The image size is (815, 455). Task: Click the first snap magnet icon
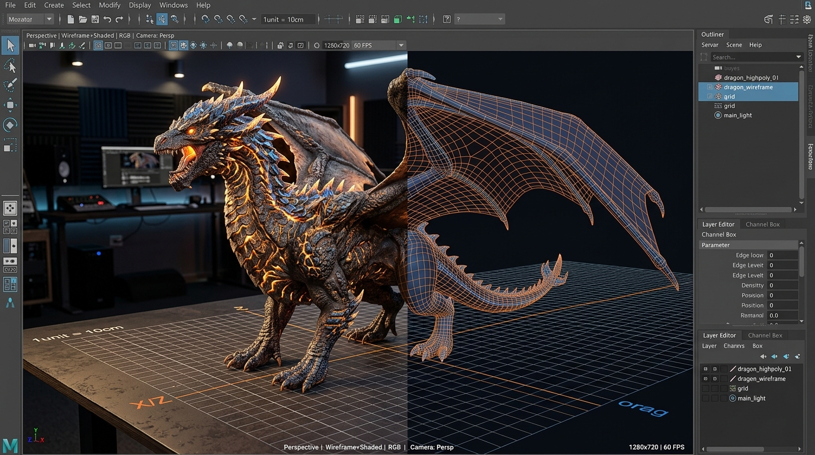coord(205,20)
